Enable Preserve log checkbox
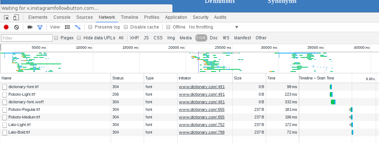 [90, 27]
